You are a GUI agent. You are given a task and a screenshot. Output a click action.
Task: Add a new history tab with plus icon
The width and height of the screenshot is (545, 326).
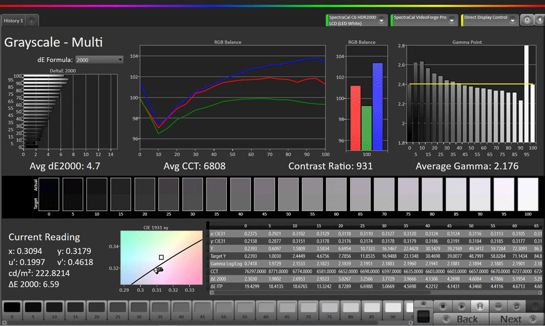[31, 21]
